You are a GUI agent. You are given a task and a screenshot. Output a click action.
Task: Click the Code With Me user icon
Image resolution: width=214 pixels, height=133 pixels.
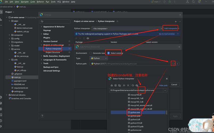[188, 2]
